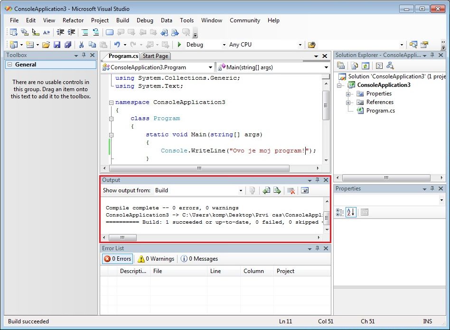Click the Open File folder icon
Viewport: 450px width, 330px height.
pyautogui.click(x=46, y=45)
